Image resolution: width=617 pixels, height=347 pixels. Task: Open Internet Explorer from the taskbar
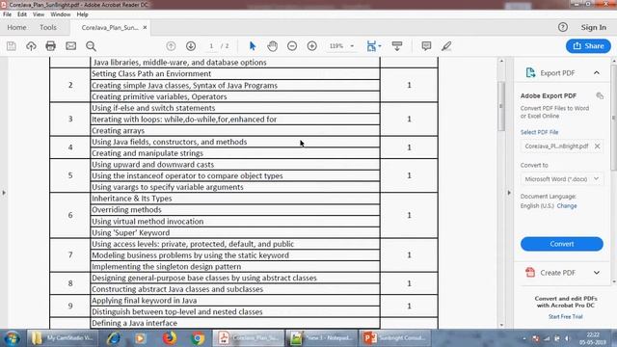114,338
